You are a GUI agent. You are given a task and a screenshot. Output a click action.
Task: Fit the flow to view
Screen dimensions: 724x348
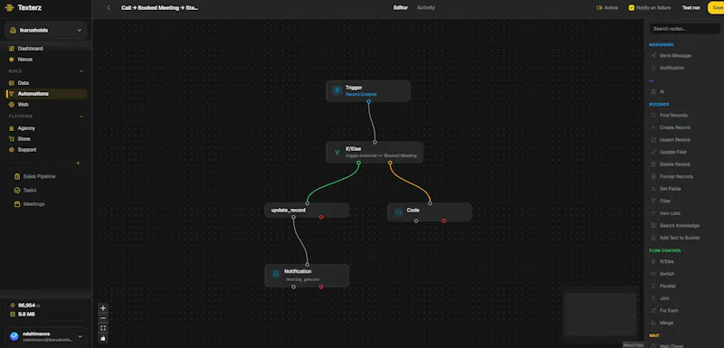coord(103,328)
